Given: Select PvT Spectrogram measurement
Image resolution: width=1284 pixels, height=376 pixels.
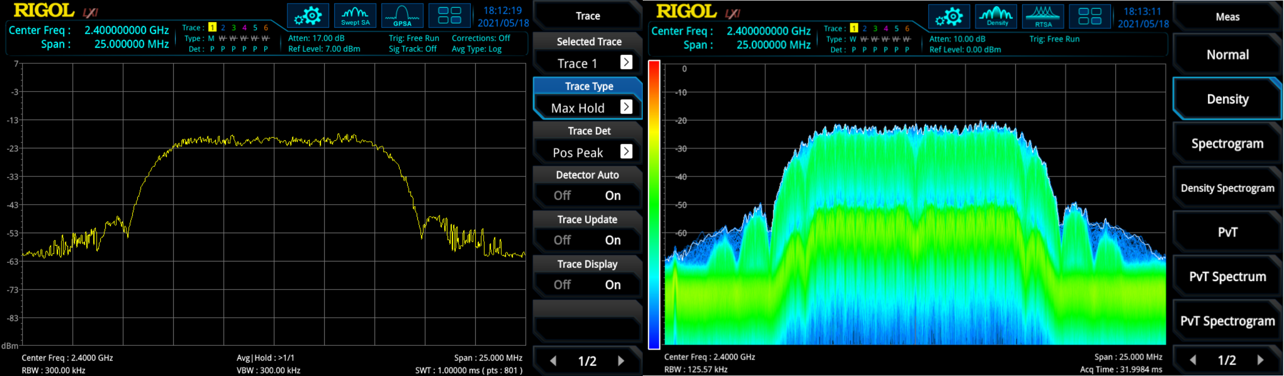Looking at the screenshot, I should [1227, 321].
